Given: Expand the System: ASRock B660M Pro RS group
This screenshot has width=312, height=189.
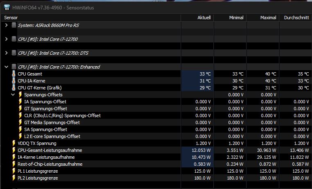Looking at the screenshot, I should [7, 25].
